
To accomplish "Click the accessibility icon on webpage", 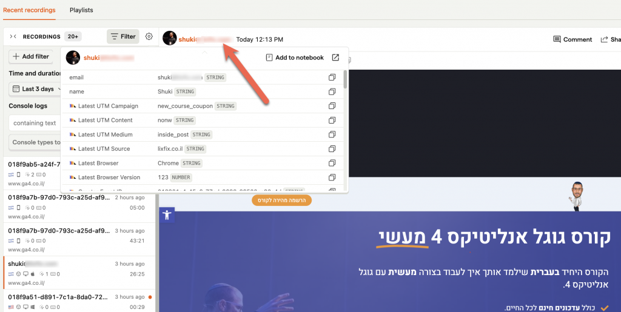I will point(167,215).
